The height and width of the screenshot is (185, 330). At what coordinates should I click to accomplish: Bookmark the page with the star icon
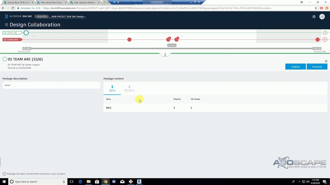tap(316, 8)
